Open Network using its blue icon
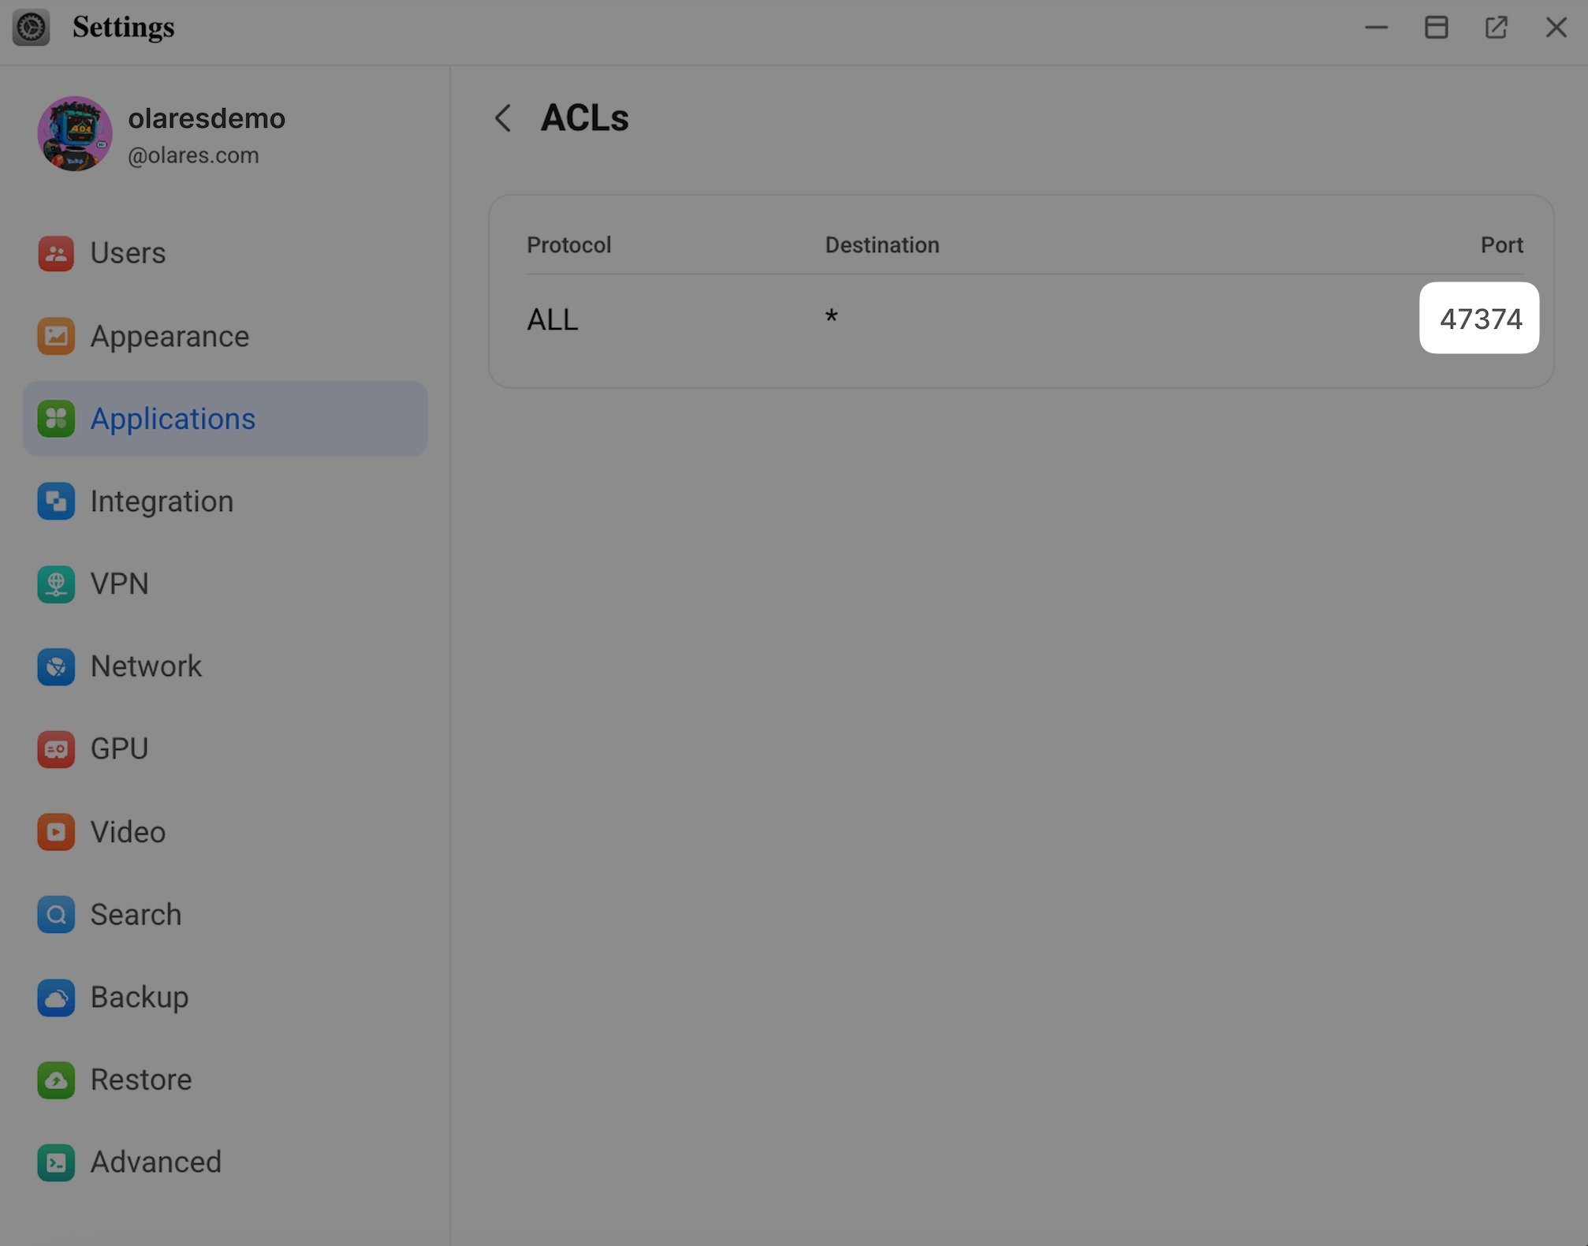Screen dimensions: 1588x1246 [56, 667]
